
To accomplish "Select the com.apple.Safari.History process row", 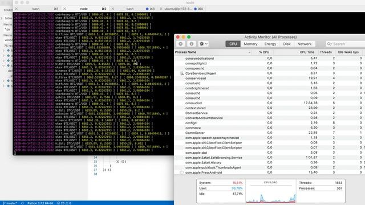I will tap(270, 163).
